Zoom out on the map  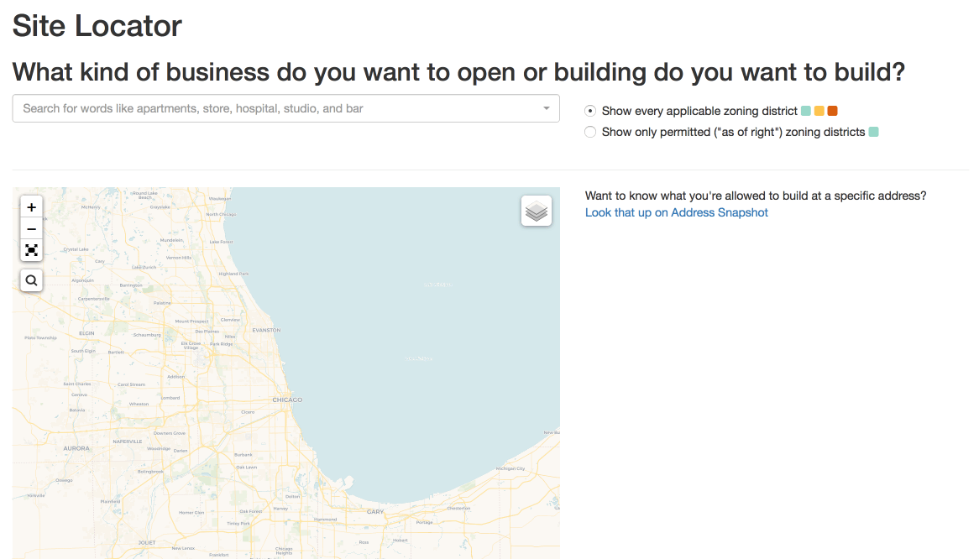31,229
